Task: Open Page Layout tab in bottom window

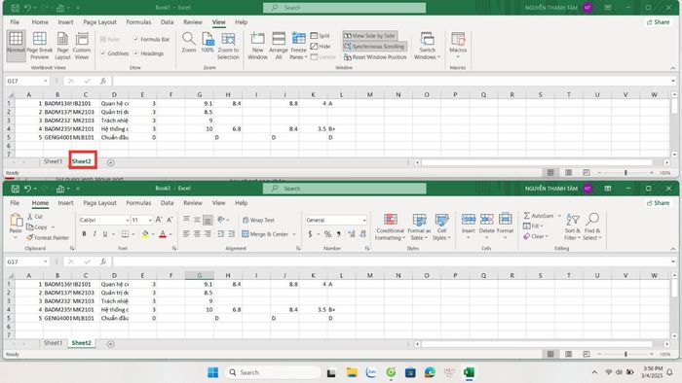Action: (99, 203)
